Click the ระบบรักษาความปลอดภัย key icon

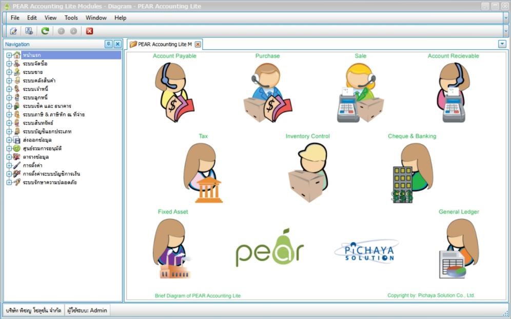click(17, 183)
